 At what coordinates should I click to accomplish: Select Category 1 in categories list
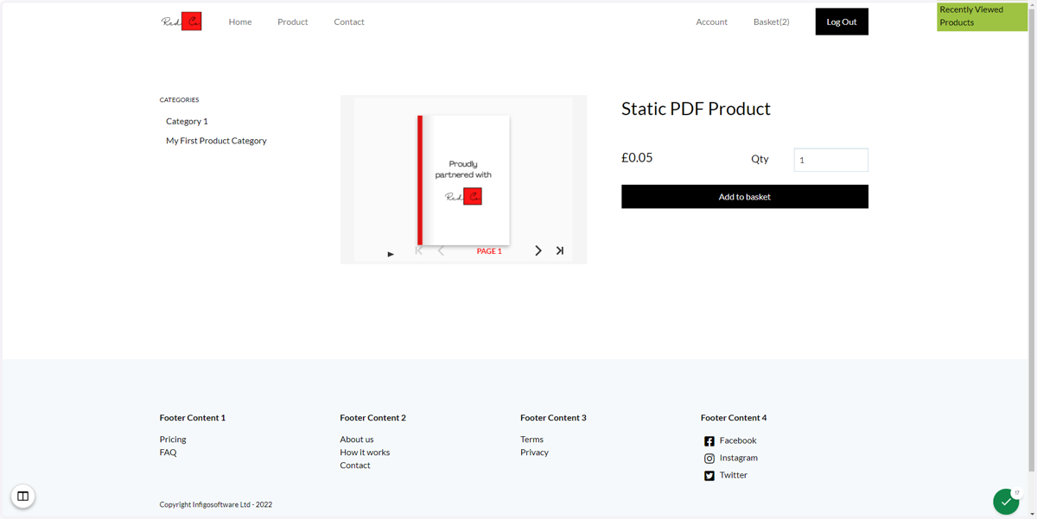[187, 121]
